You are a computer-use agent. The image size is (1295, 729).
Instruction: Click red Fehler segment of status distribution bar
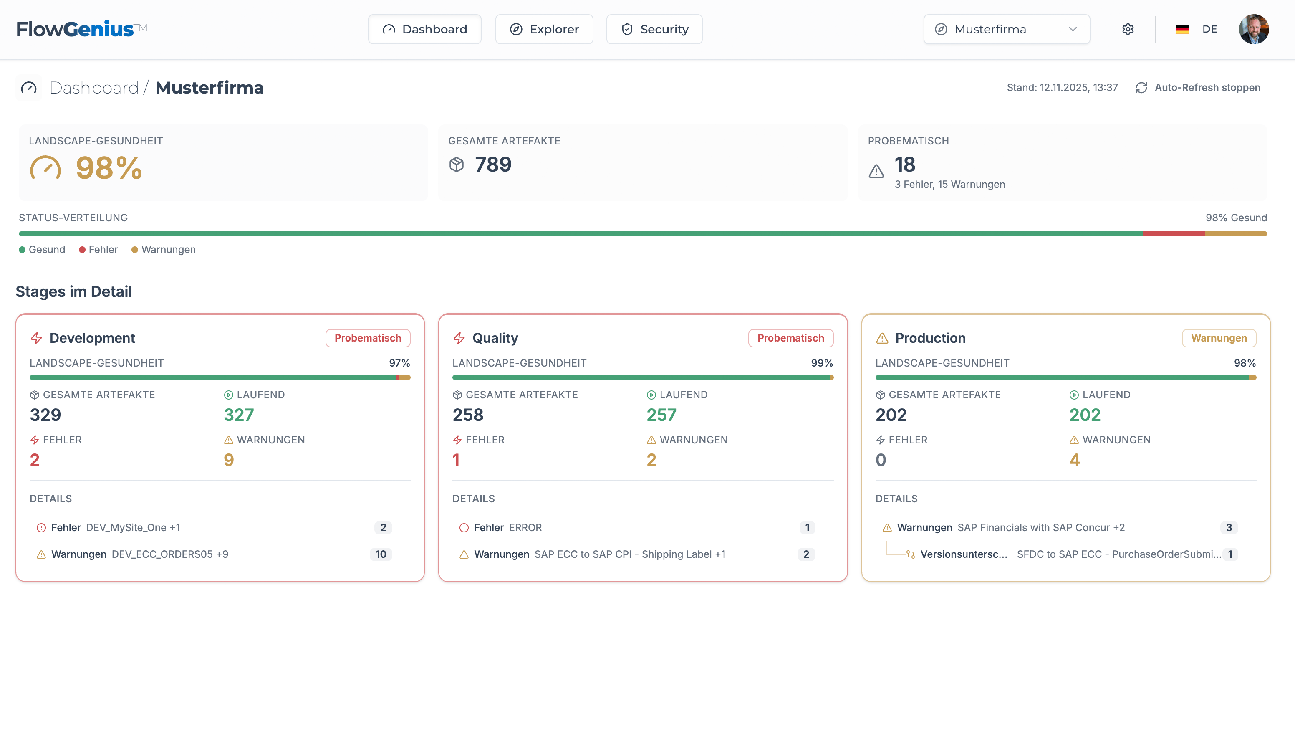1173,234
